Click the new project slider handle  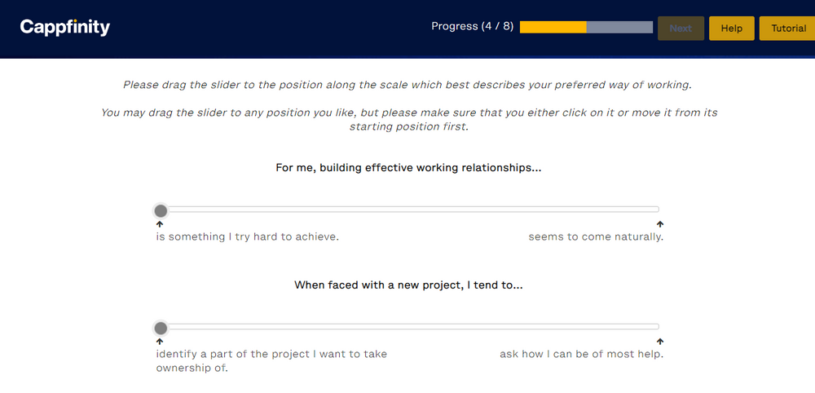(161, 328)
